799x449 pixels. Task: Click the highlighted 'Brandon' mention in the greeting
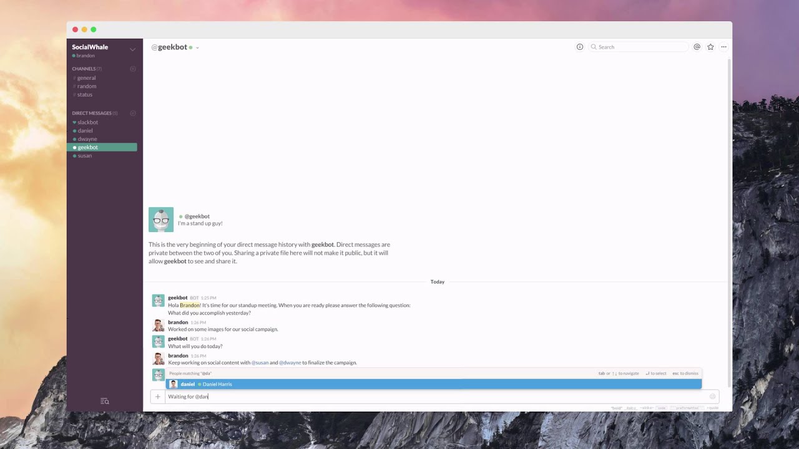pyautogui.click(x=190, y=306)
